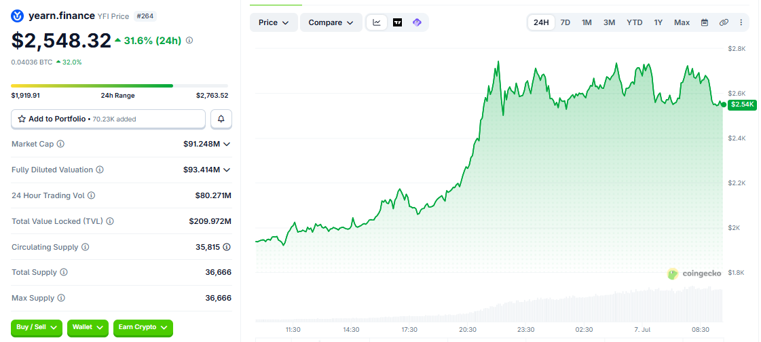Select the 7D timeframe tab

click(x=565, y=22)
